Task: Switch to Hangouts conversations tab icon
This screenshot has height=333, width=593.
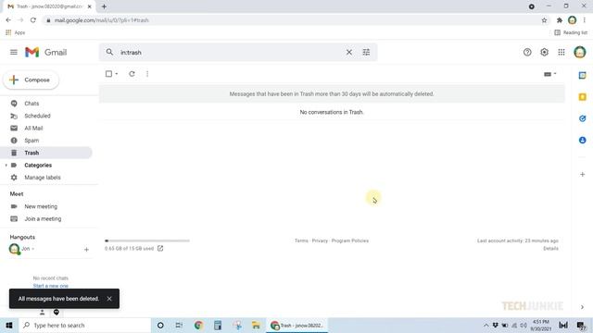Action: click(57, 313)
